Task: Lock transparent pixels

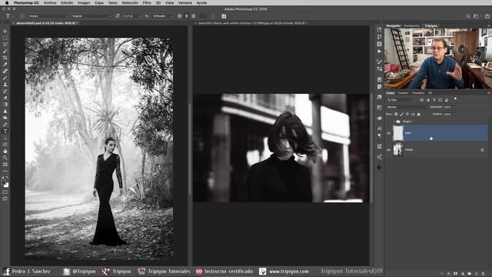Action: pos(396,114)
